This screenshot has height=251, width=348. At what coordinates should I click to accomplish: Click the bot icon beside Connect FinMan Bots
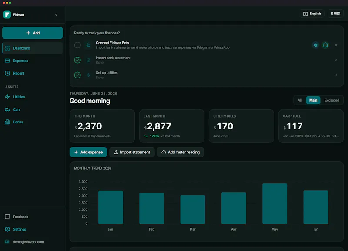[88, 45]
